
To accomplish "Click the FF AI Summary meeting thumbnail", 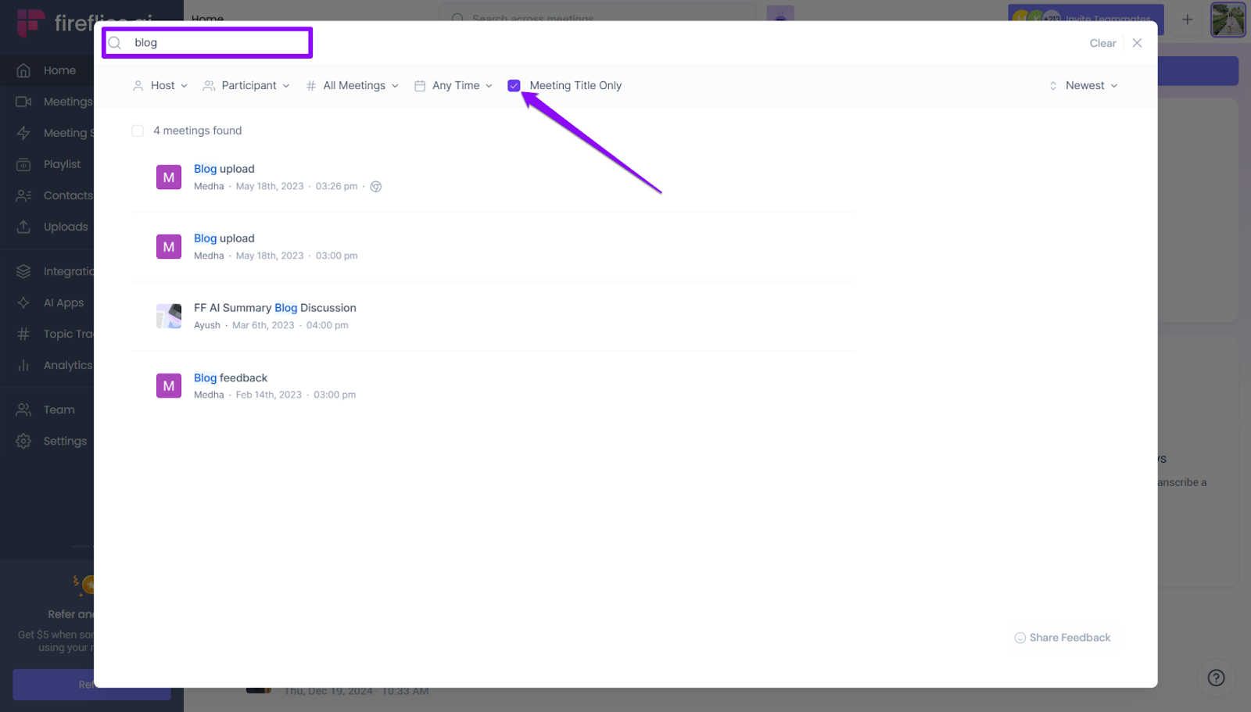I will pyautogui.click(x=169, y=317).
